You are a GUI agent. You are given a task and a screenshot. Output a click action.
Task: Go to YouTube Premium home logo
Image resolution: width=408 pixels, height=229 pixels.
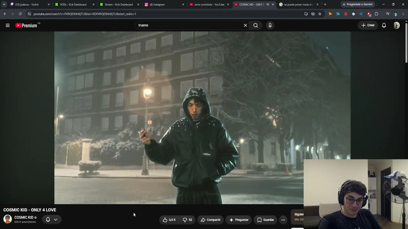(26, 25)
